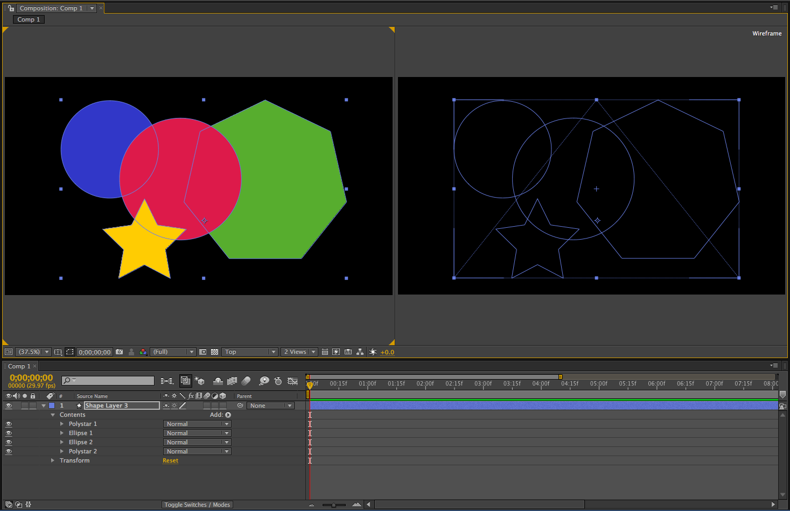Open the Brainstorm tool
The height and width of the screenshot is (511, 790).
(x=264, y=381)
